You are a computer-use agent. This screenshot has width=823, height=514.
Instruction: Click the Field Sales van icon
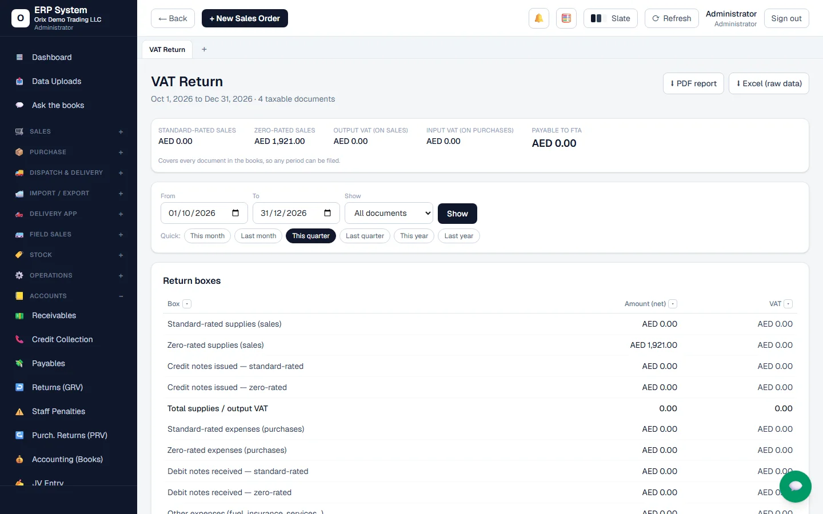pos(19,234)
